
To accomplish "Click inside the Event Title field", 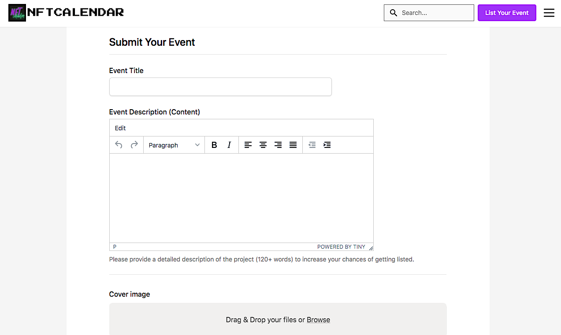I will [x=220, y=87].
